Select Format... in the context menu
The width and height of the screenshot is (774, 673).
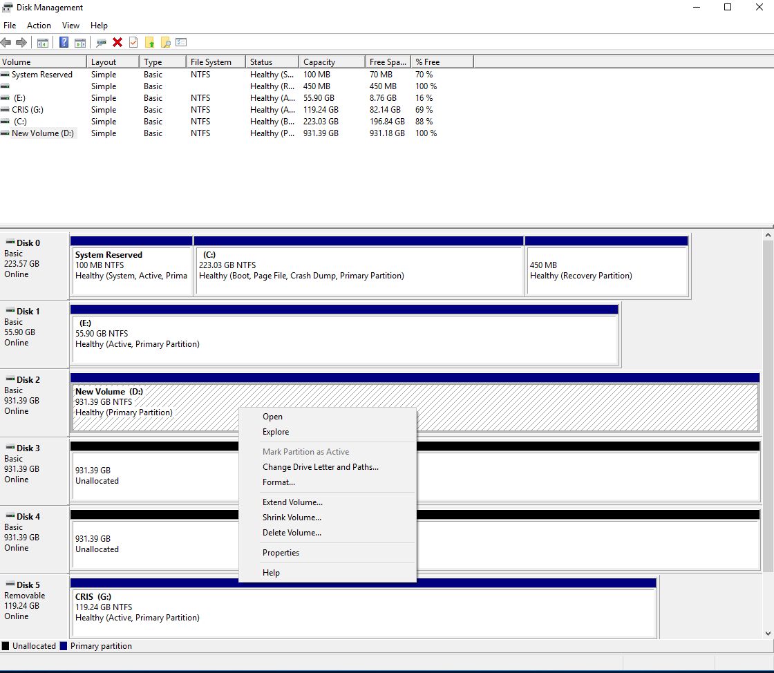328,482
